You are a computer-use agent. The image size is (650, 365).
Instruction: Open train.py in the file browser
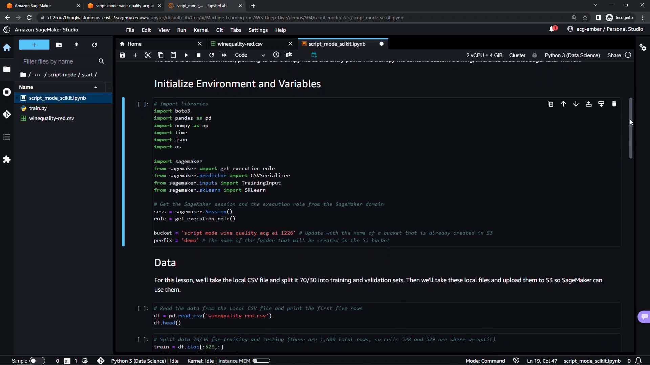(x=38, y=108)
